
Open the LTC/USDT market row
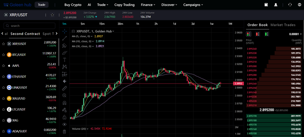(29, 110)
